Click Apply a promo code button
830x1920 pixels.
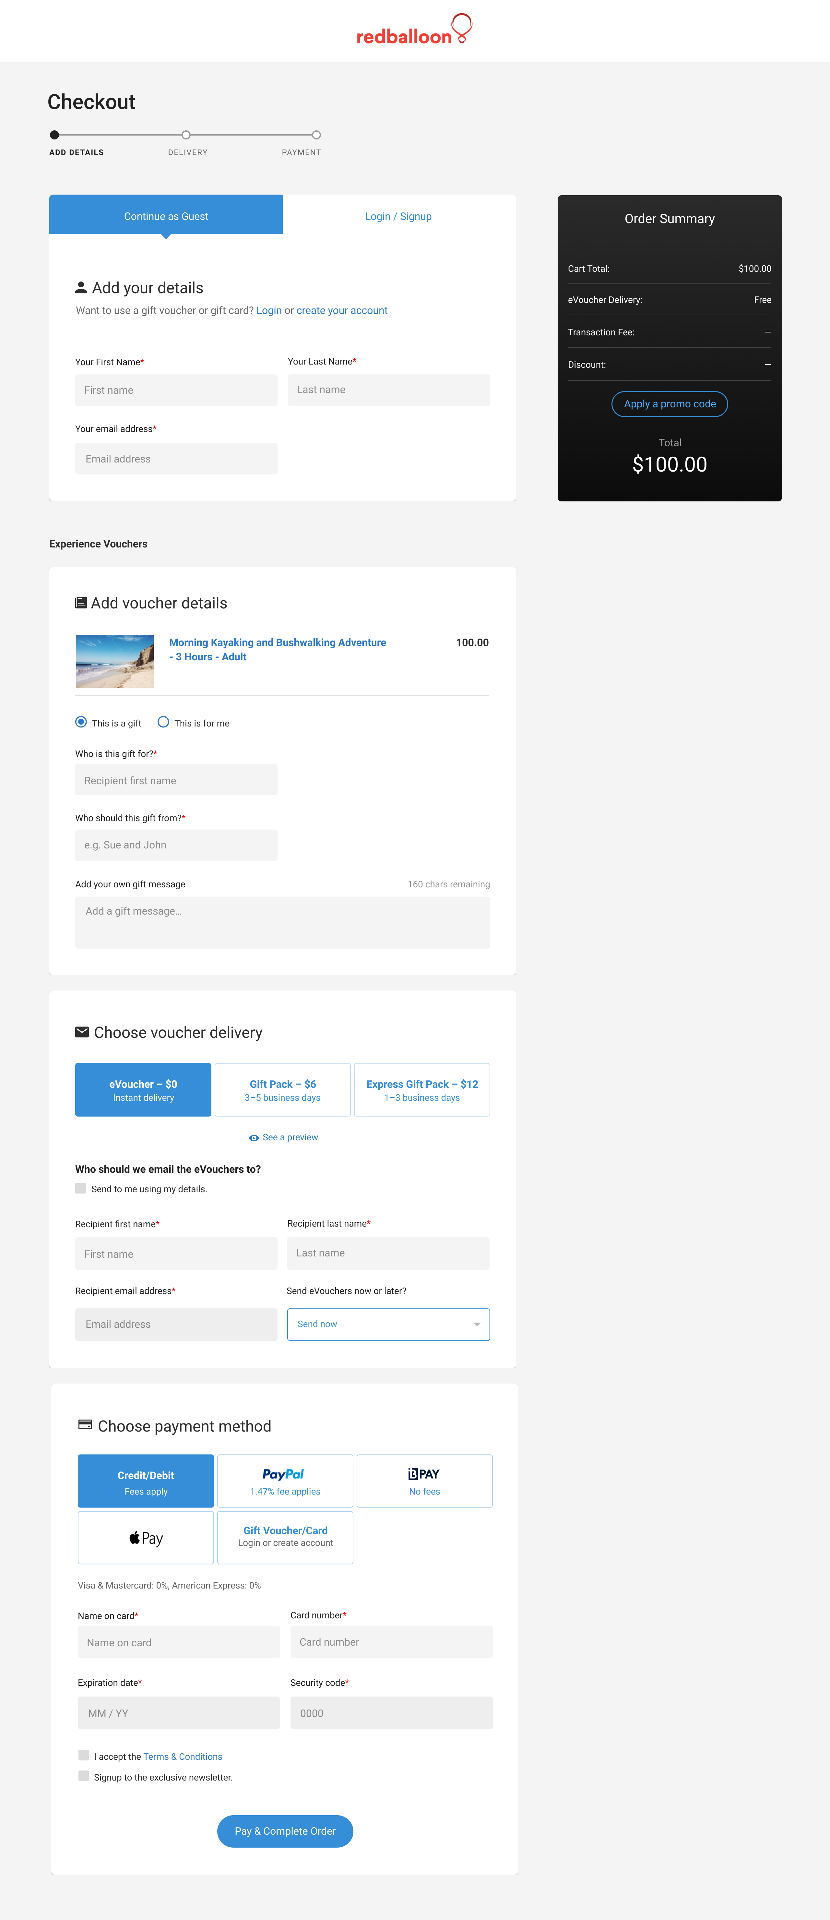click(x=669, y=404)
